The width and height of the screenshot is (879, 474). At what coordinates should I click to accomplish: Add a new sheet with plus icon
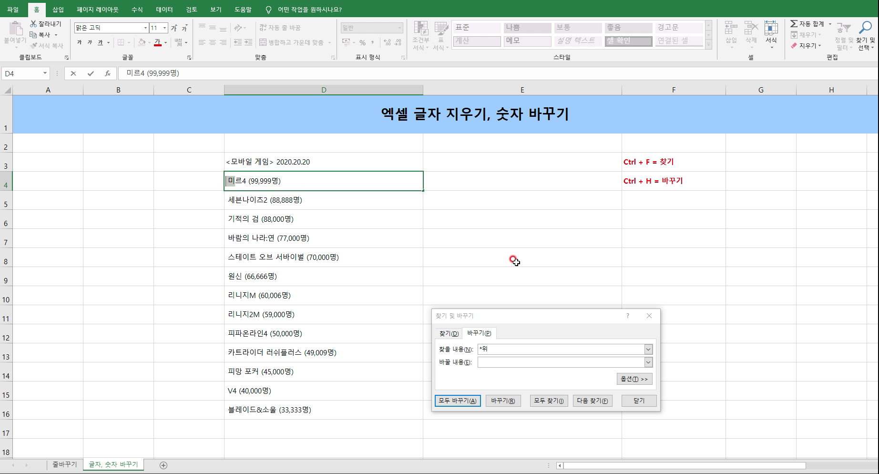(x=164, y=465)
